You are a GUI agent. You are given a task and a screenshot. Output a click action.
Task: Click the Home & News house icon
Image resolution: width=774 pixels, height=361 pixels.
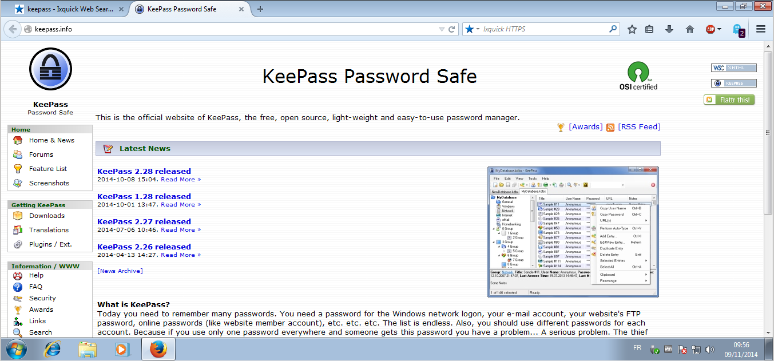point(18,140)
